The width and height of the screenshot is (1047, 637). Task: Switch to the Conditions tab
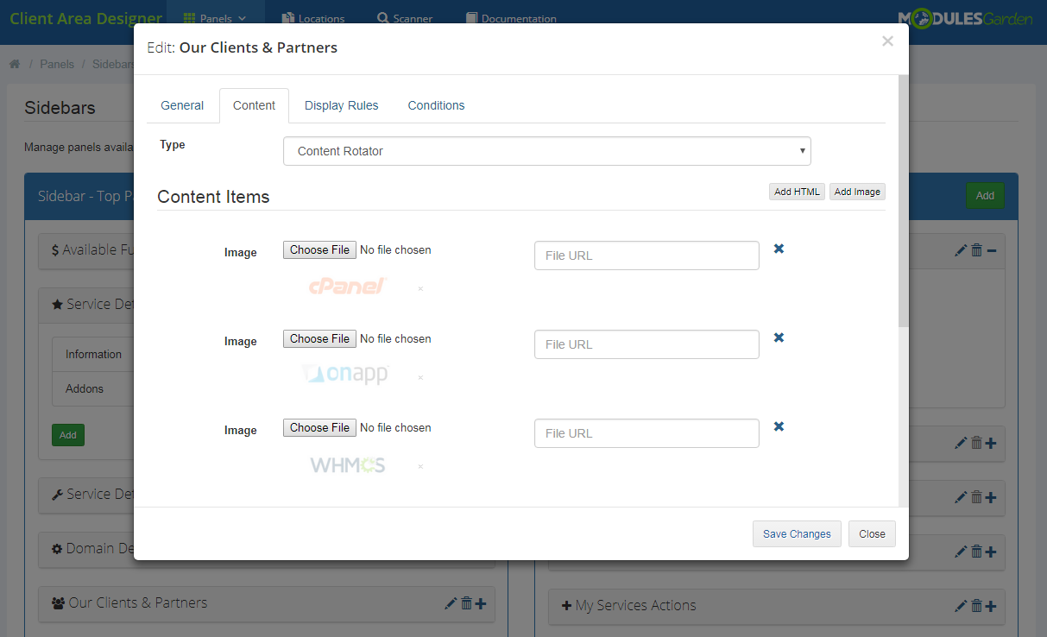(x=436, y=105)
